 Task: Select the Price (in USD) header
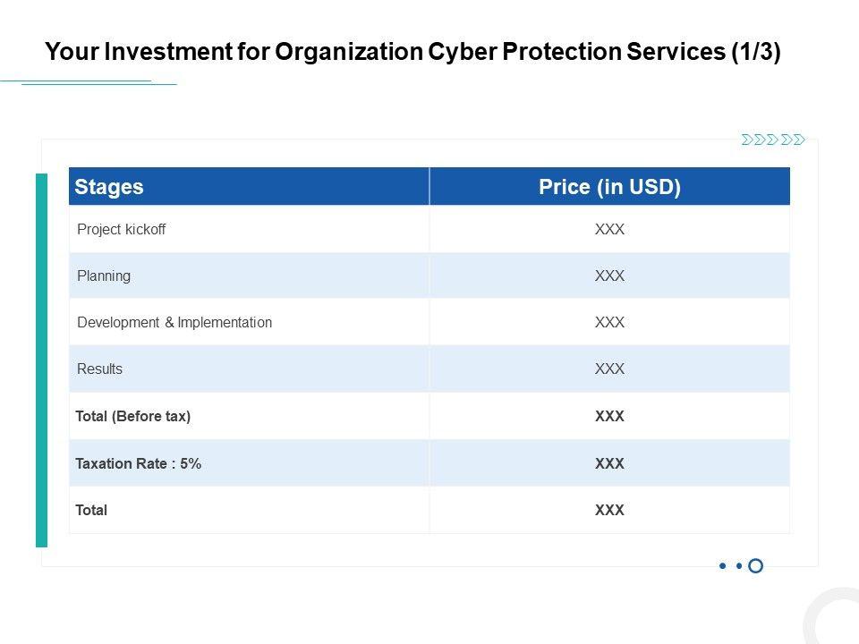click(x=609, y=187)
